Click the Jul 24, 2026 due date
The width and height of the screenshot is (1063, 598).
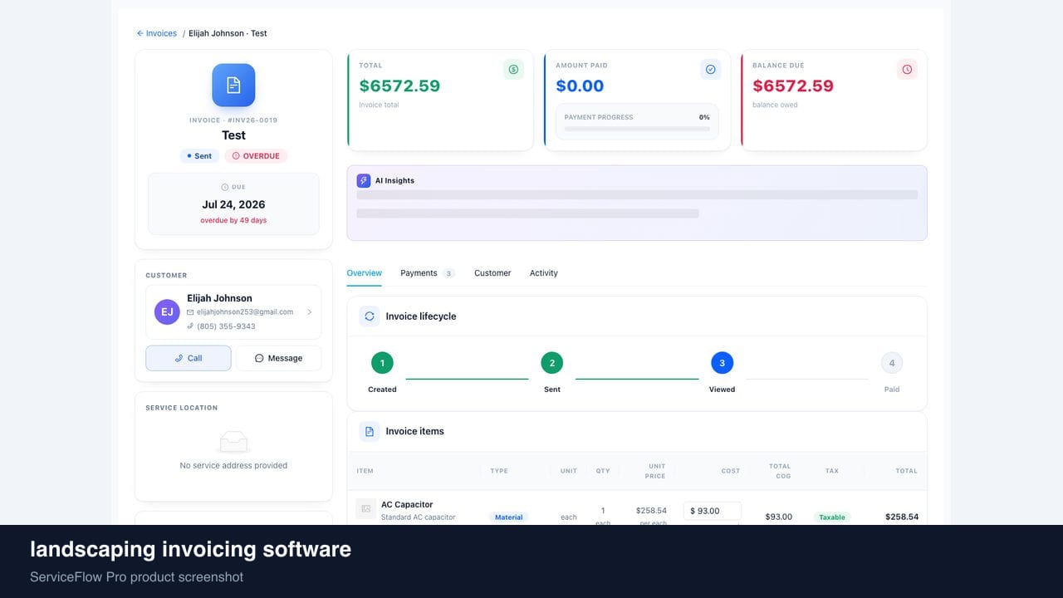point(233,204)
